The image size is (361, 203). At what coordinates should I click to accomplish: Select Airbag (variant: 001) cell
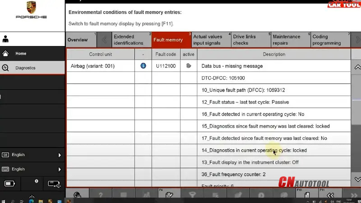pyautogui.click(x=101, y=66)
